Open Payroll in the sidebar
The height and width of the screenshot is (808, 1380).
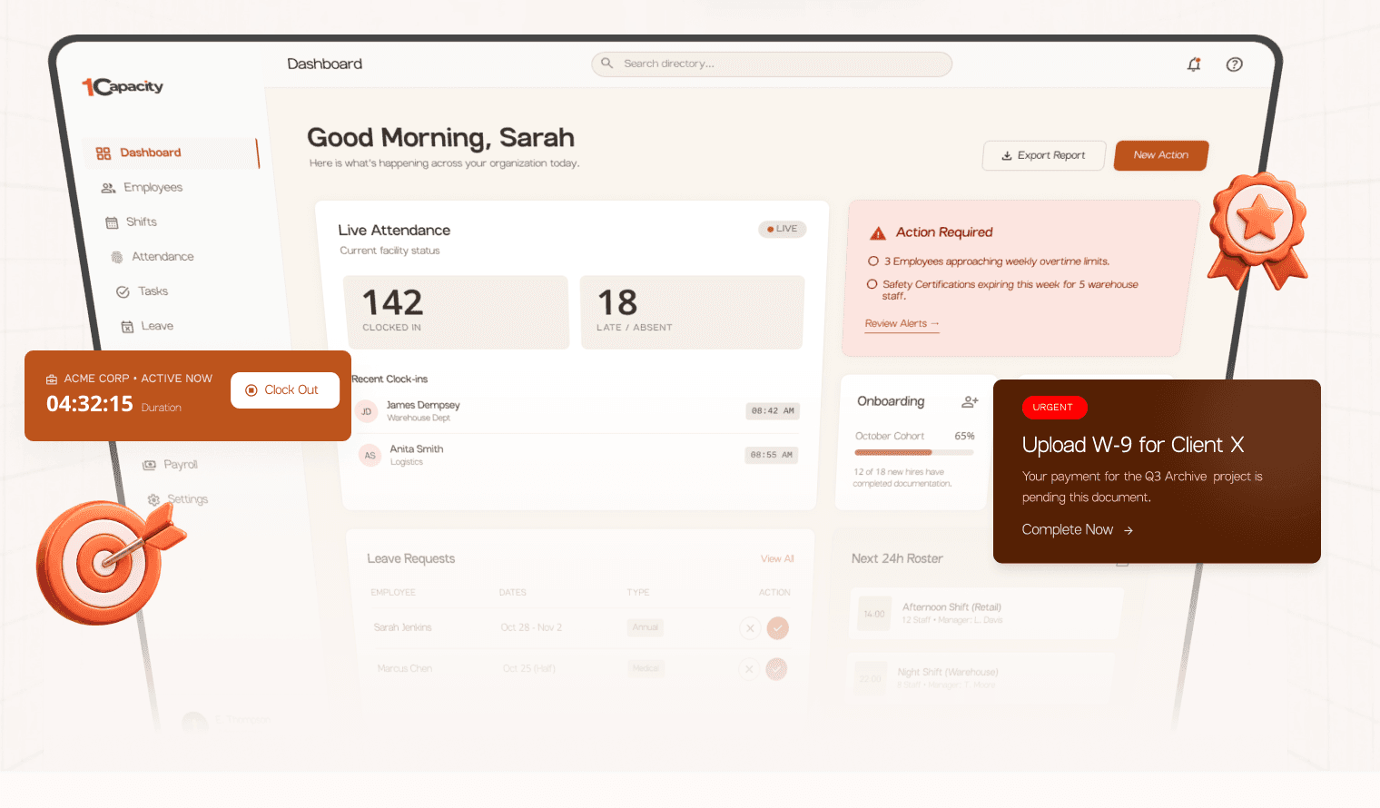181,465
